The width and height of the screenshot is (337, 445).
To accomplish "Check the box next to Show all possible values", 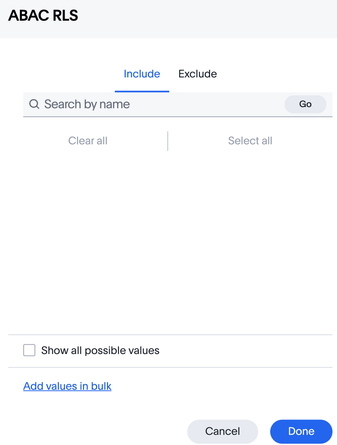I will point(29,350).
